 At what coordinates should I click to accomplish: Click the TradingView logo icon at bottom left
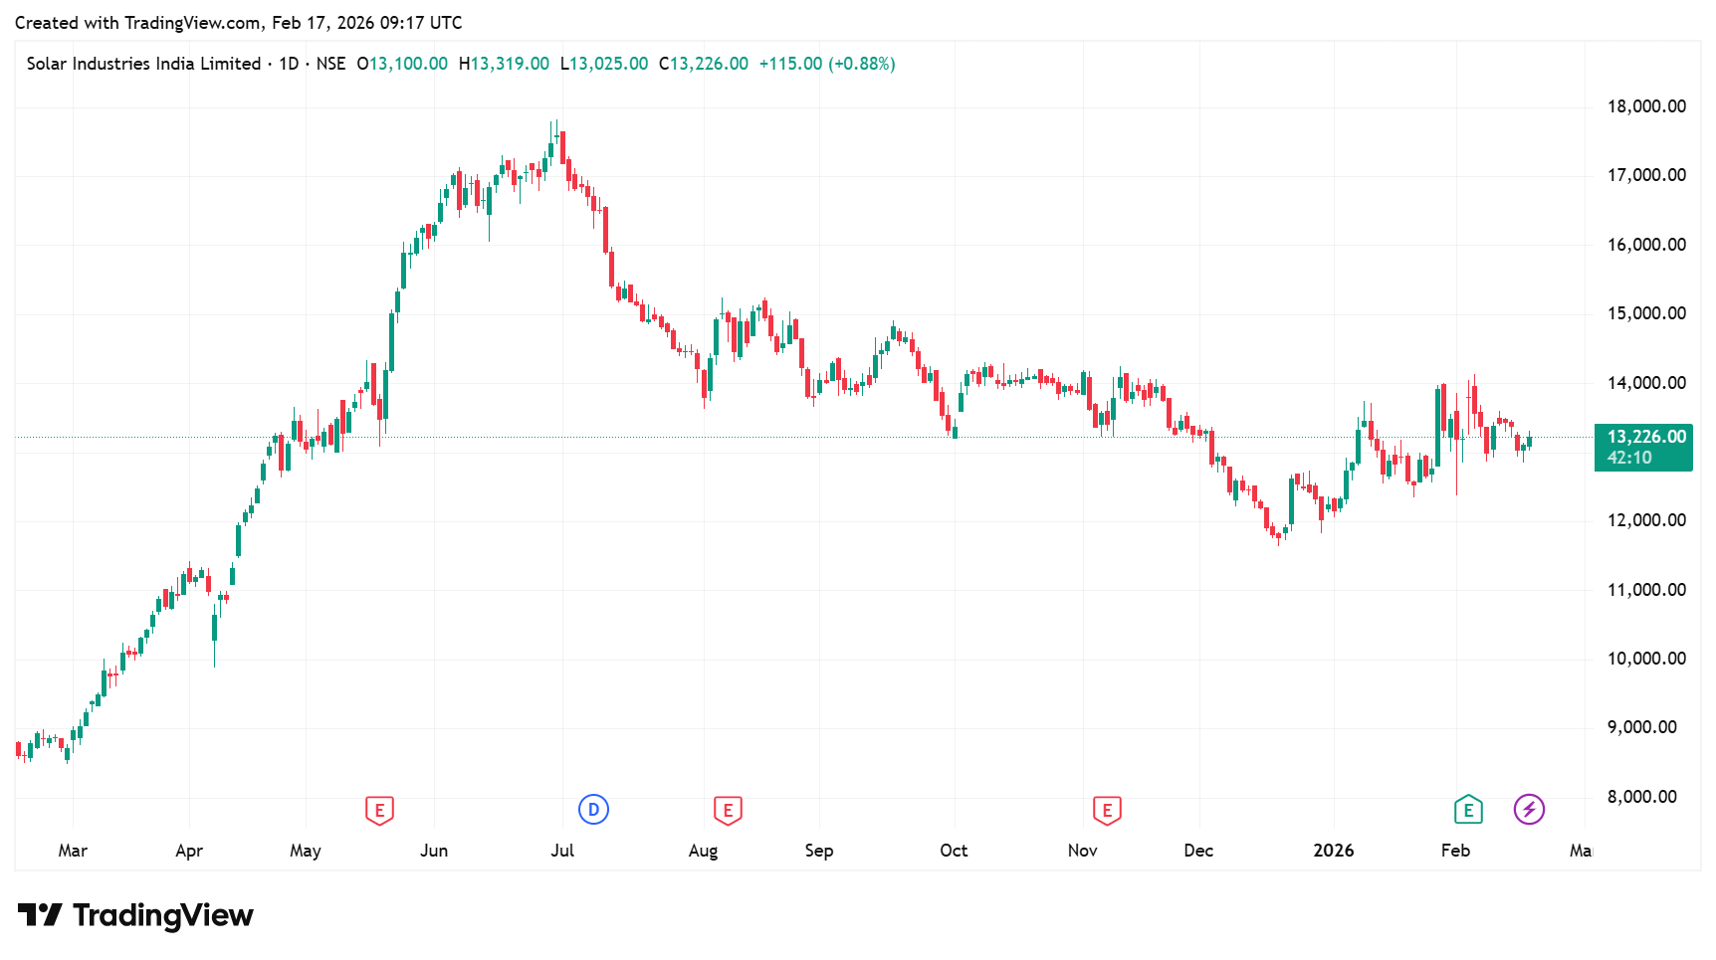[40, 914]
